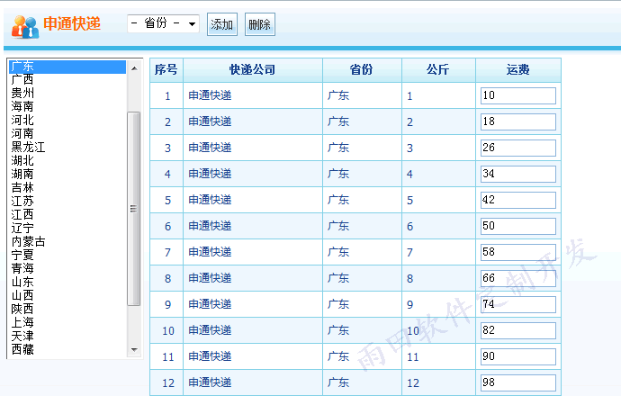Image resolution: width=621 pixels, height=396 pixels.
Task: Focus the 运费 field showing 50
Action: pyautogui.click(x=518, y=227)
